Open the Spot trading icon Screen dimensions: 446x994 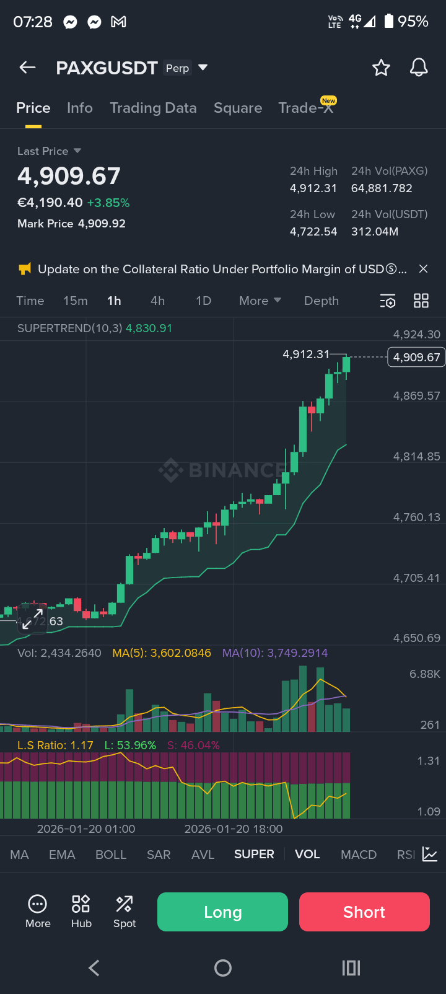(x=124, y=912)
